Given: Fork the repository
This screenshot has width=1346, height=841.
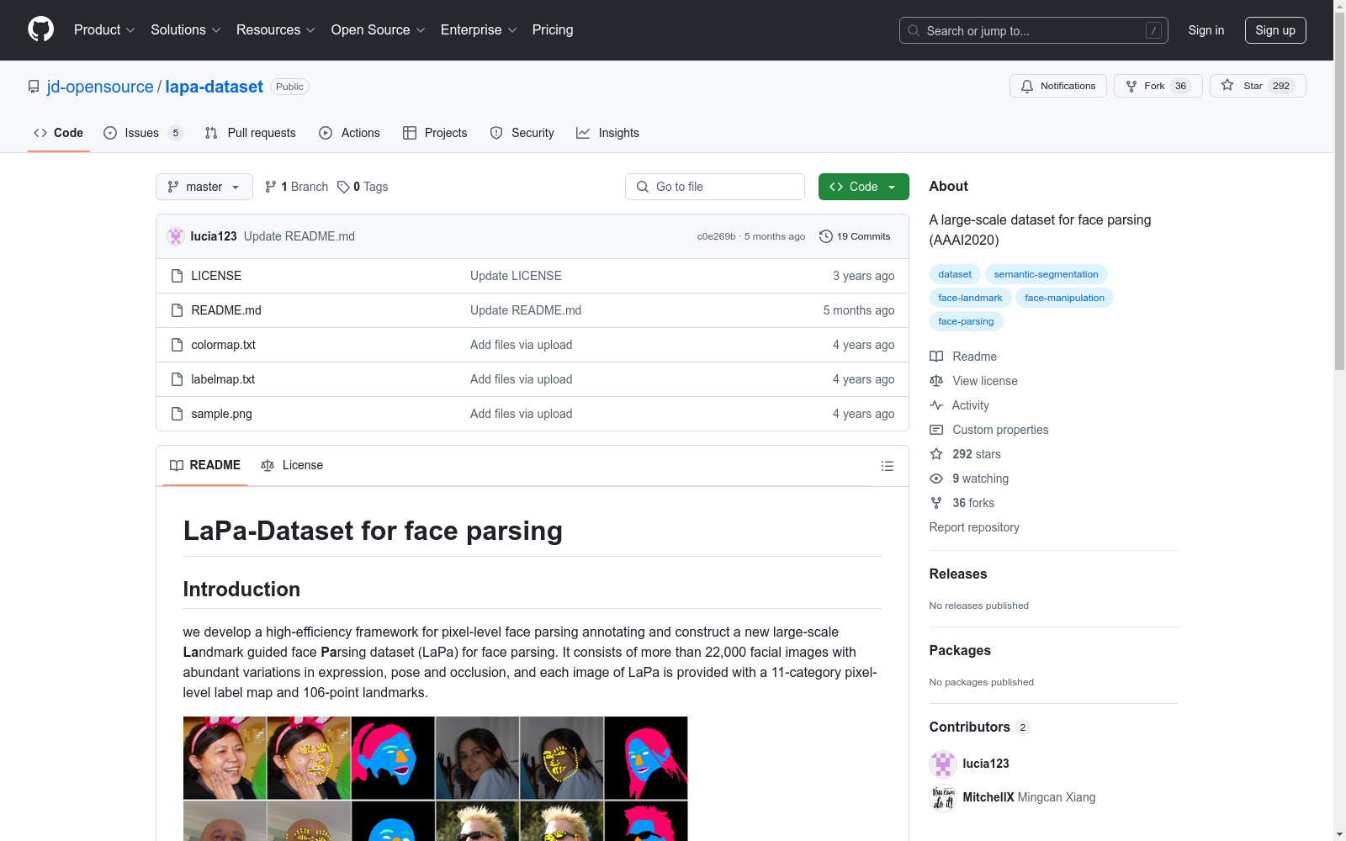Looking at the screenshot, I should coord(1158,86).
